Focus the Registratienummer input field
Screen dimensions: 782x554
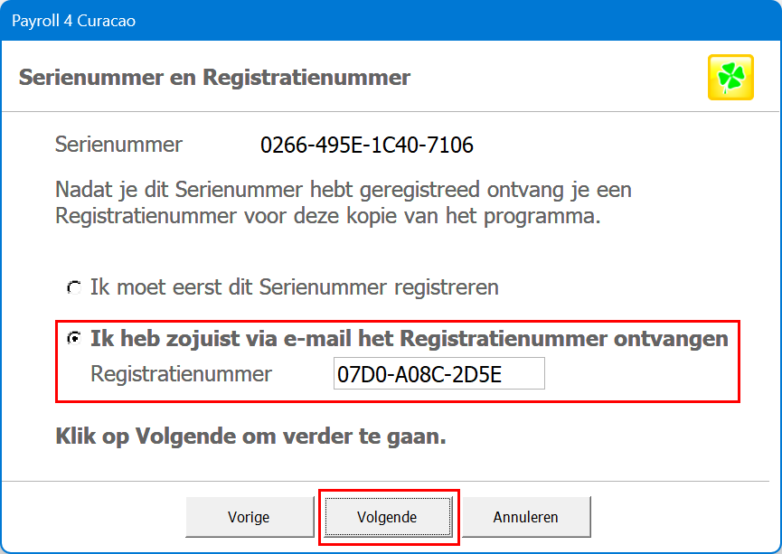tap(438, 374)
